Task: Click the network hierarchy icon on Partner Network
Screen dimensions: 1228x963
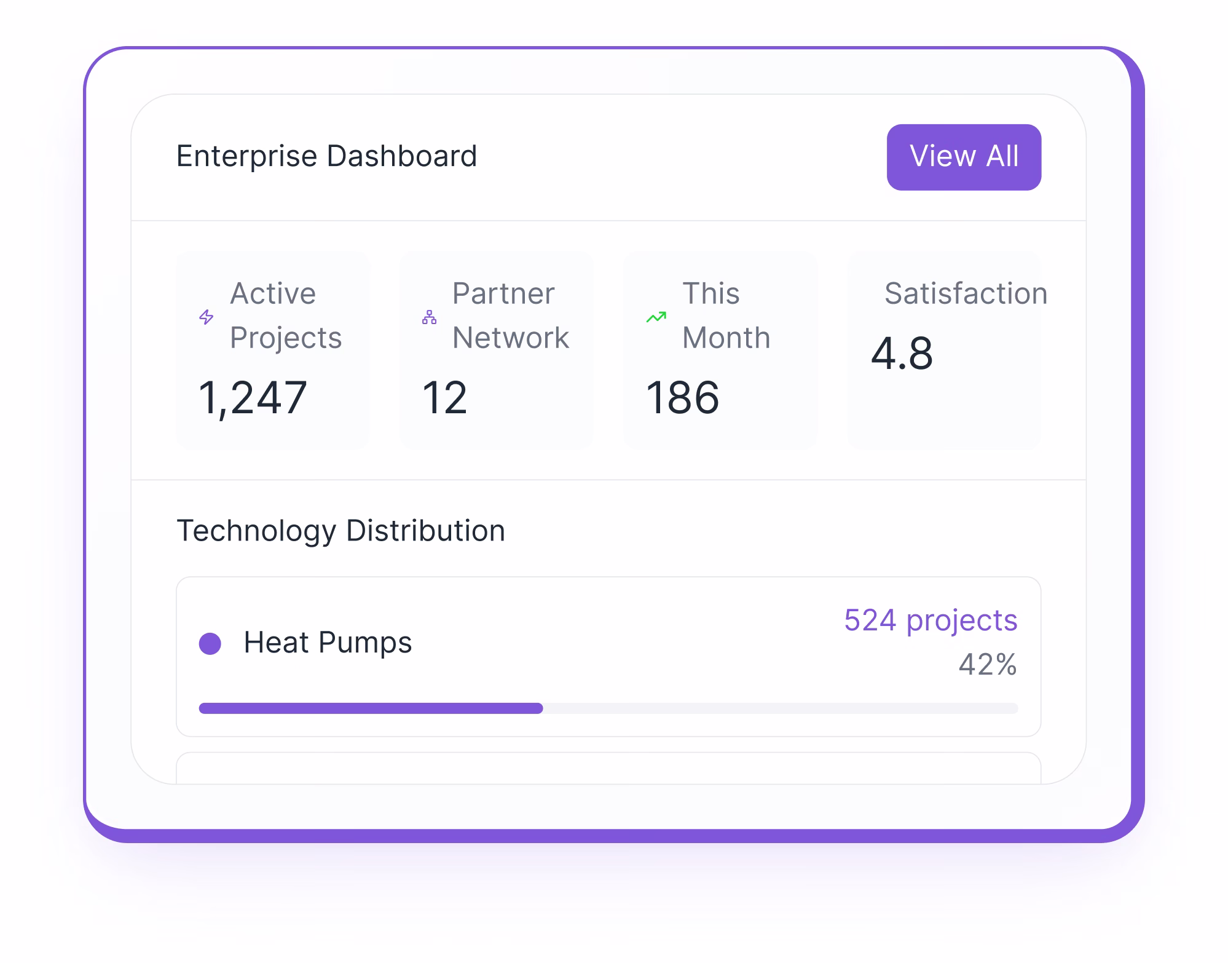Action: click(x=429, y=317)
